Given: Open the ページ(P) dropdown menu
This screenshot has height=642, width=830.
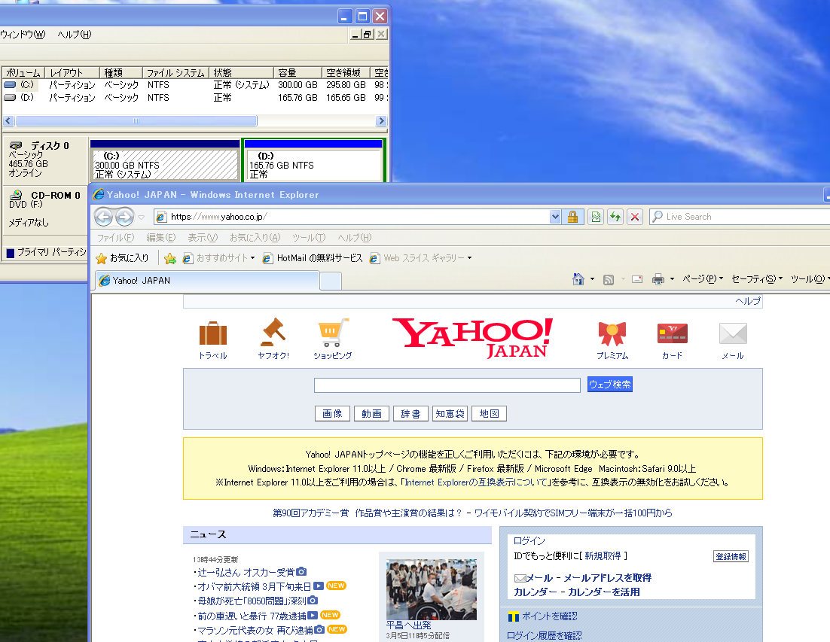Looking at the screenshot, I should (x=701, y=278).
